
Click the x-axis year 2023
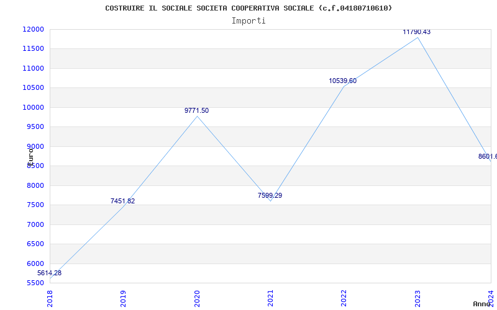[x=417, y=299]
